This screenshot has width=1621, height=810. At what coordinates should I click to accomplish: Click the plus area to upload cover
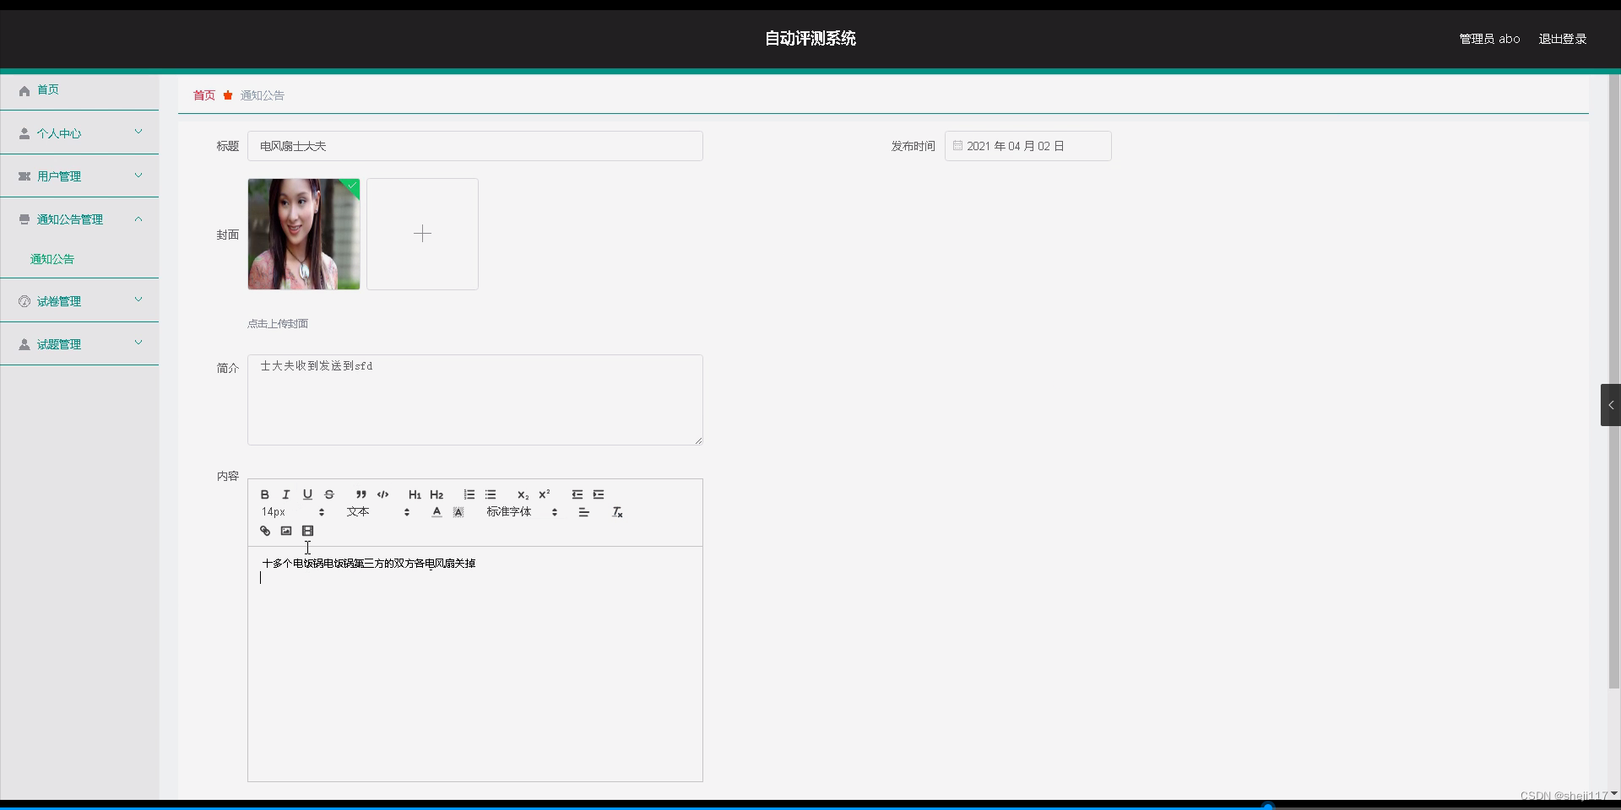[x=422, y=234]
